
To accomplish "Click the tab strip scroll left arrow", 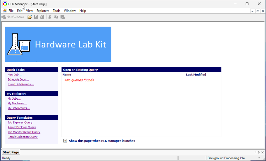I will [255, 152].
